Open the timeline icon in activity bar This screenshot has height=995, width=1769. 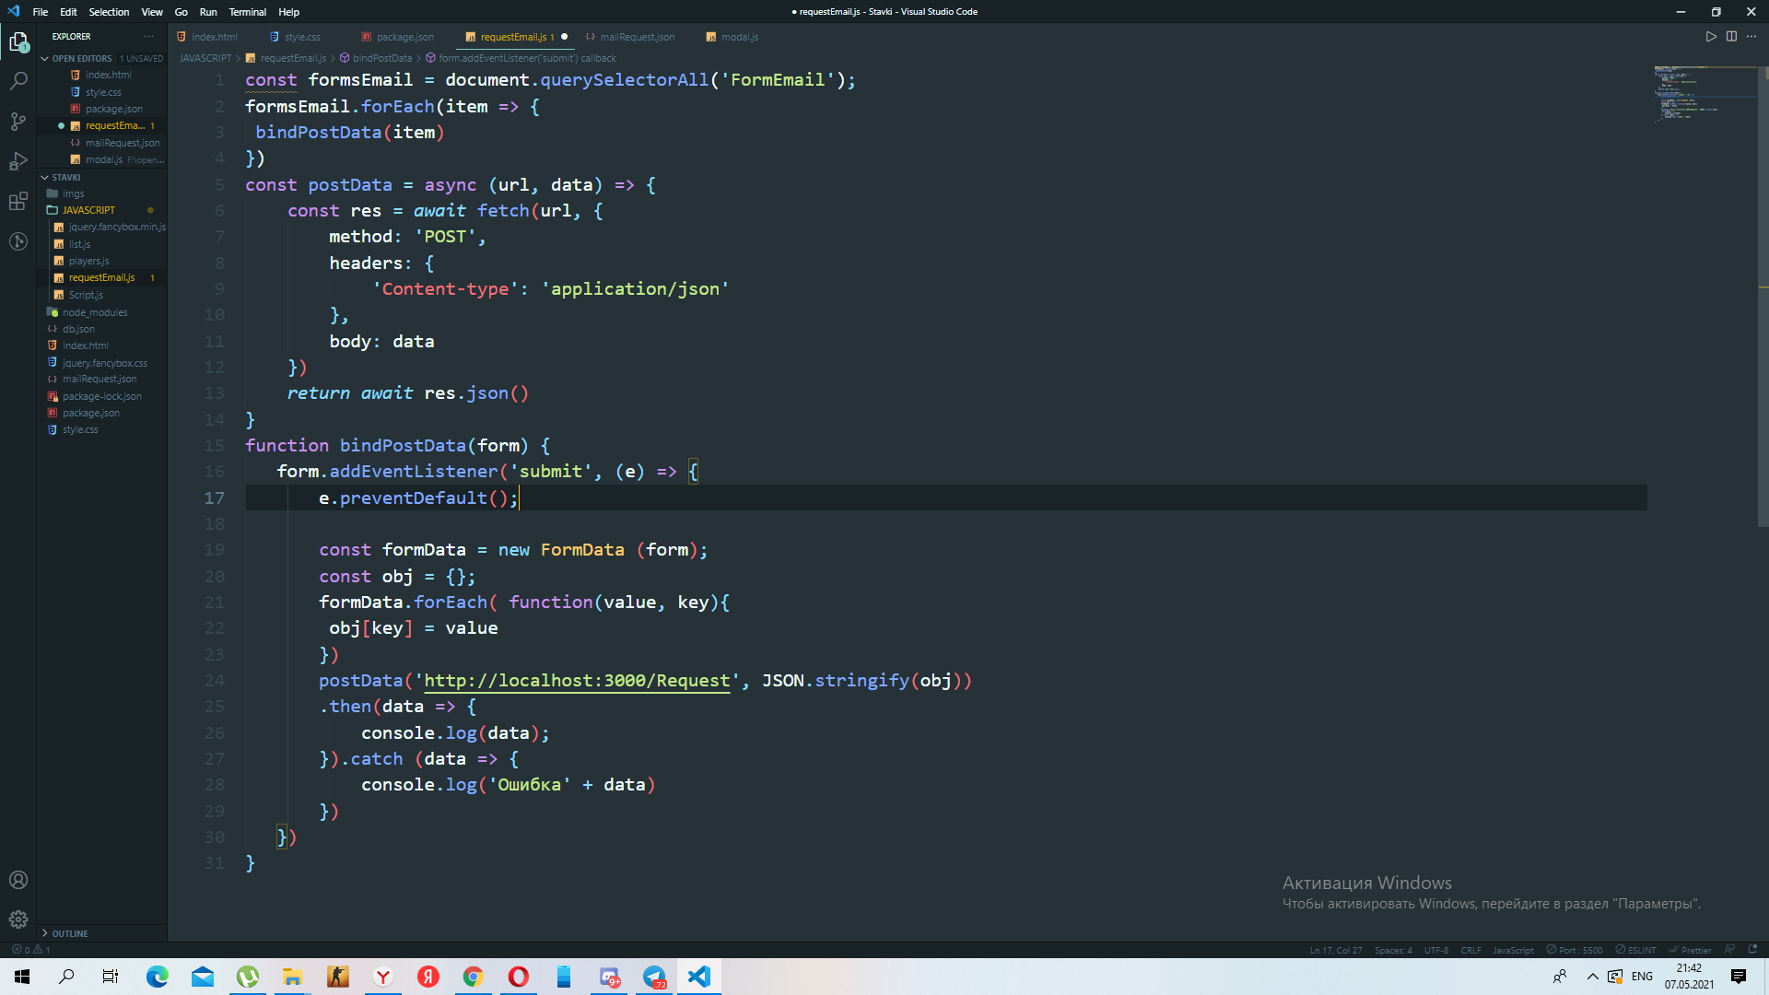tap(18, 241)
